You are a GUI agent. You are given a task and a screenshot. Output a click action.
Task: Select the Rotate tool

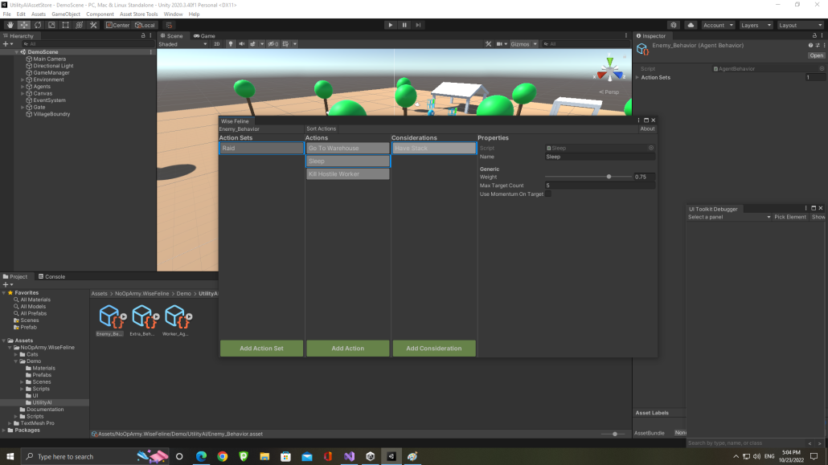[38, 25]
